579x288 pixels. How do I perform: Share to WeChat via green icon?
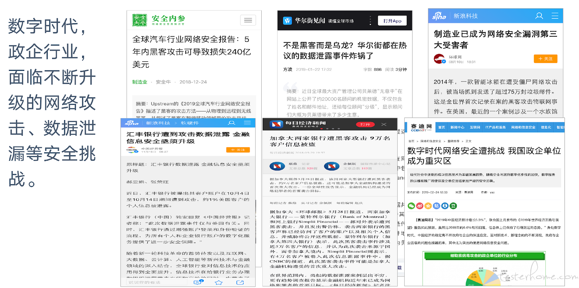pos(411,206)
